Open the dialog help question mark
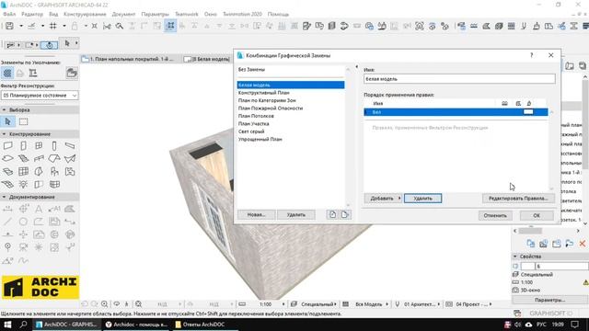The height and width of the screenshot is (331, 589). [x=531, y=55]
